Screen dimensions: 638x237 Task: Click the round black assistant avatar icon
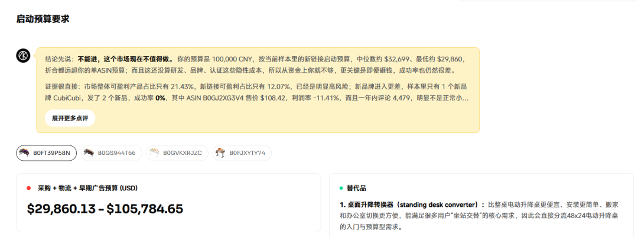[23, 56]
